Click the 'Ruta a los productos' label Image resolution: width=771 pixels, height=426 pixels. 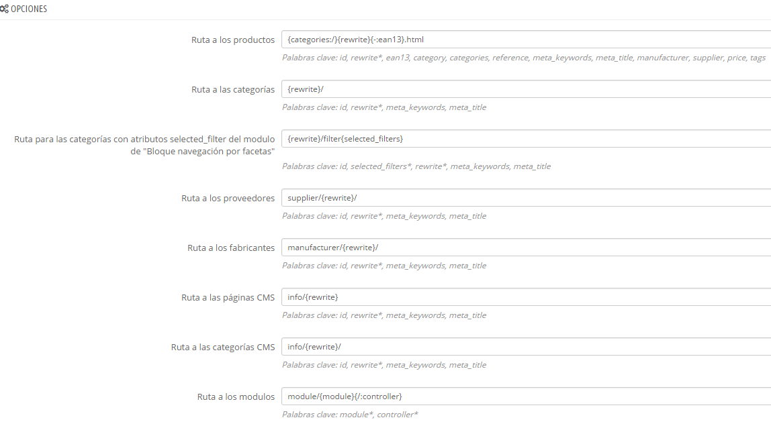point(233,40)
